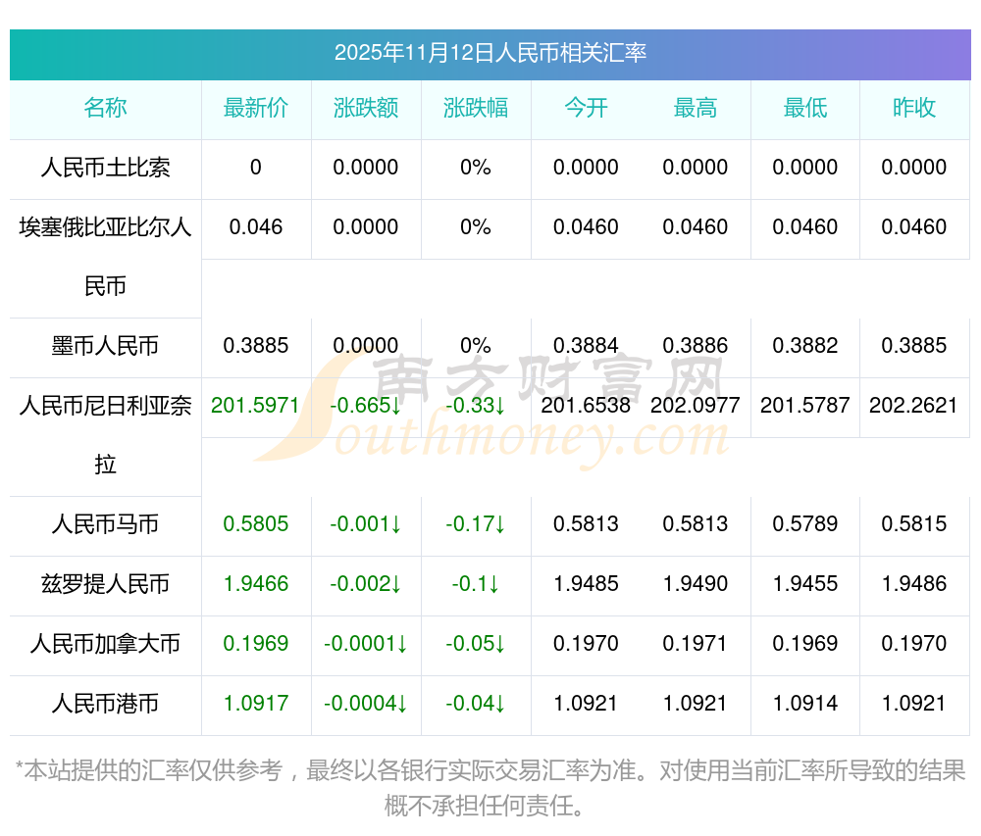
Task: Open the 人民币马币 currency name
Action: [105, 524]
